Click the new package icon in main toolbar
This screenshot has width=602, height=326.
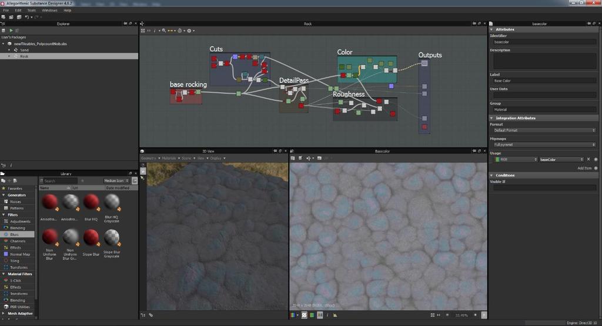pos(4,17)
